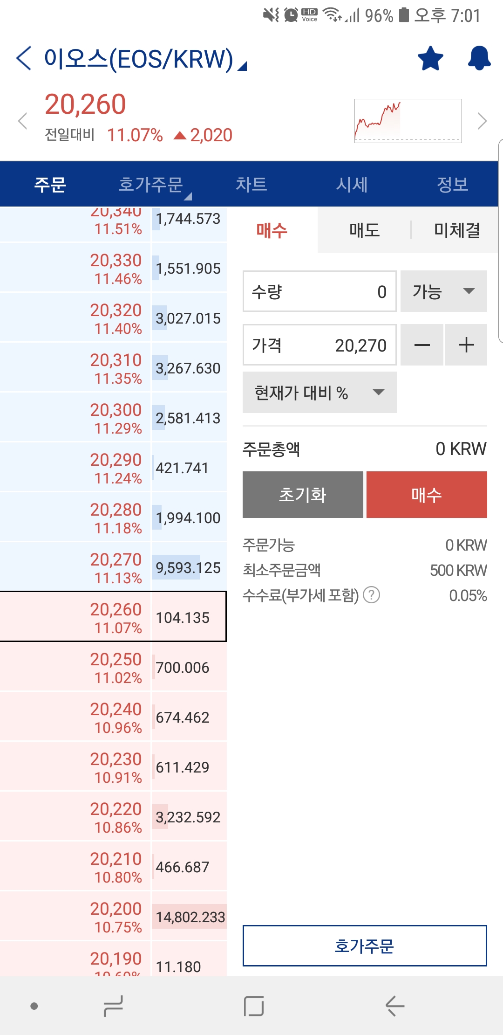Increase price with the plus button
This screenshot has width=503, height=1035.
click(466, 345)
